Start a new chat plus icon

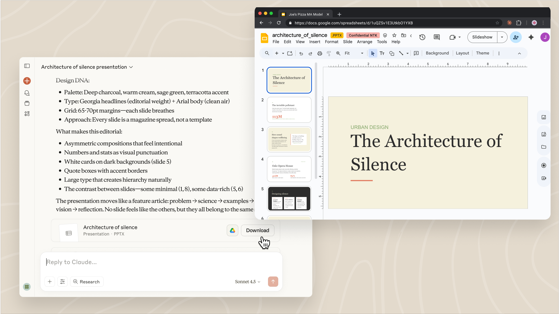click(27, 81)
